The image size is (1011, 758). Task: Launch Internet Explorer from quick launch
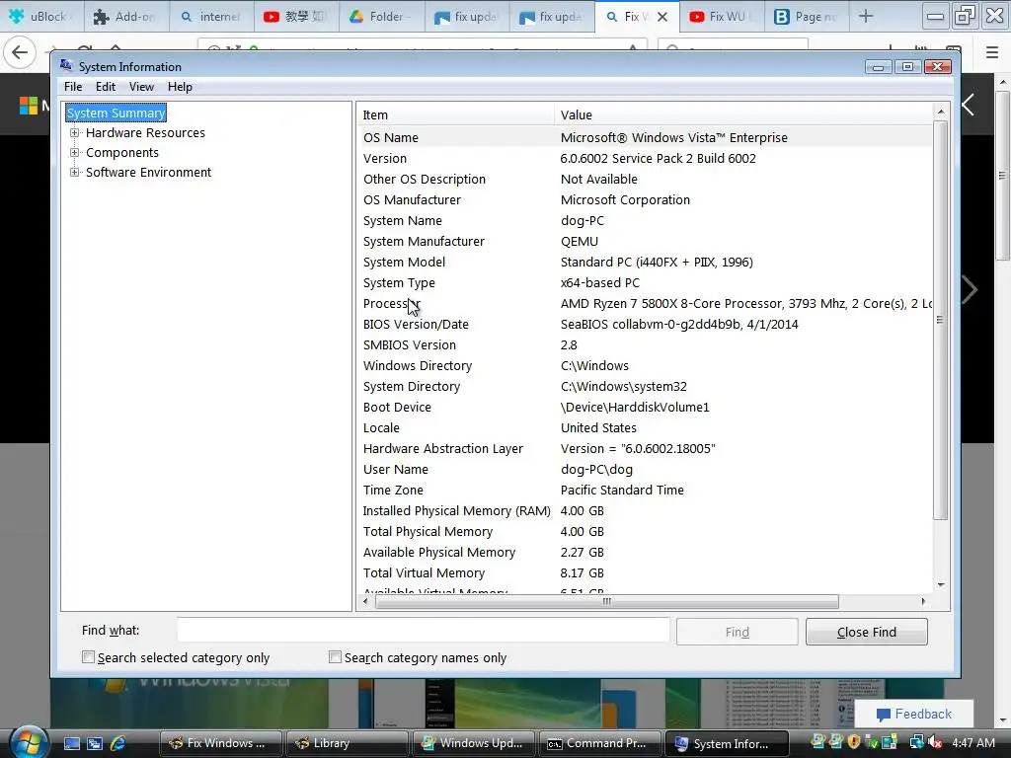(x=118, y=743)
